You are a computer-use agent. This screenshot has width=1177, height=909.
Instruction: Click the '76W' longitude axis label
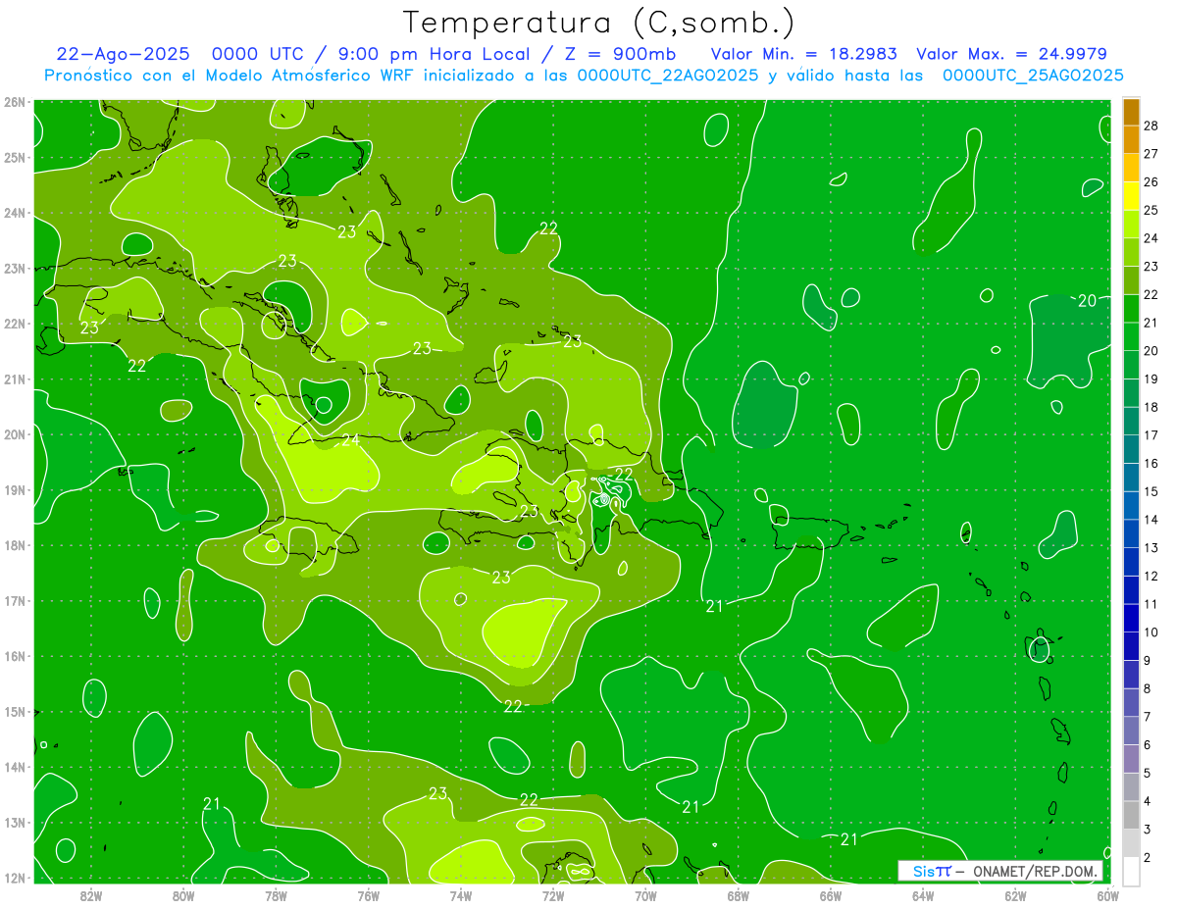(369, 895)
